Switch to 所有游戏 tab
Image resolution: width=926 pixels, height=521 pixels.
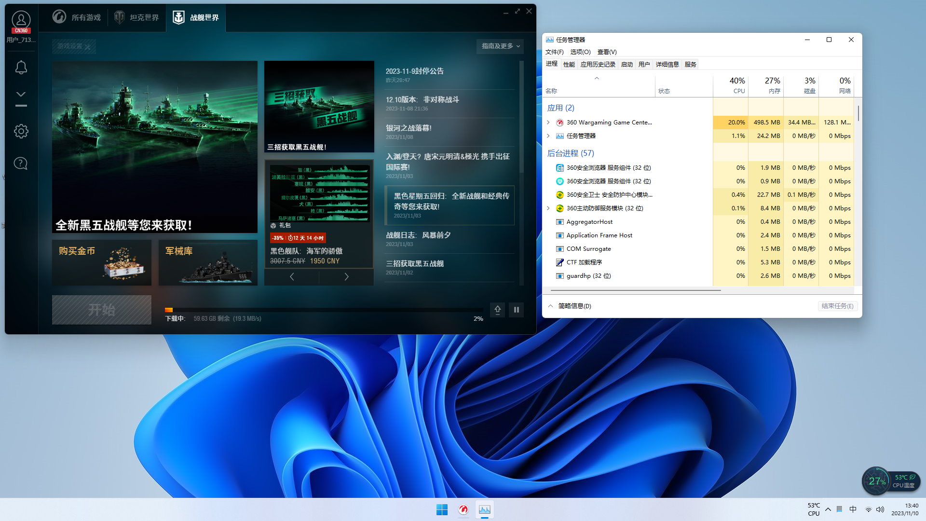click(77, 17)
